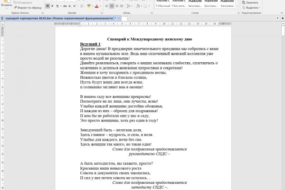
Task: Open borders dropdown arrow
Action: [x=149, y=6]
